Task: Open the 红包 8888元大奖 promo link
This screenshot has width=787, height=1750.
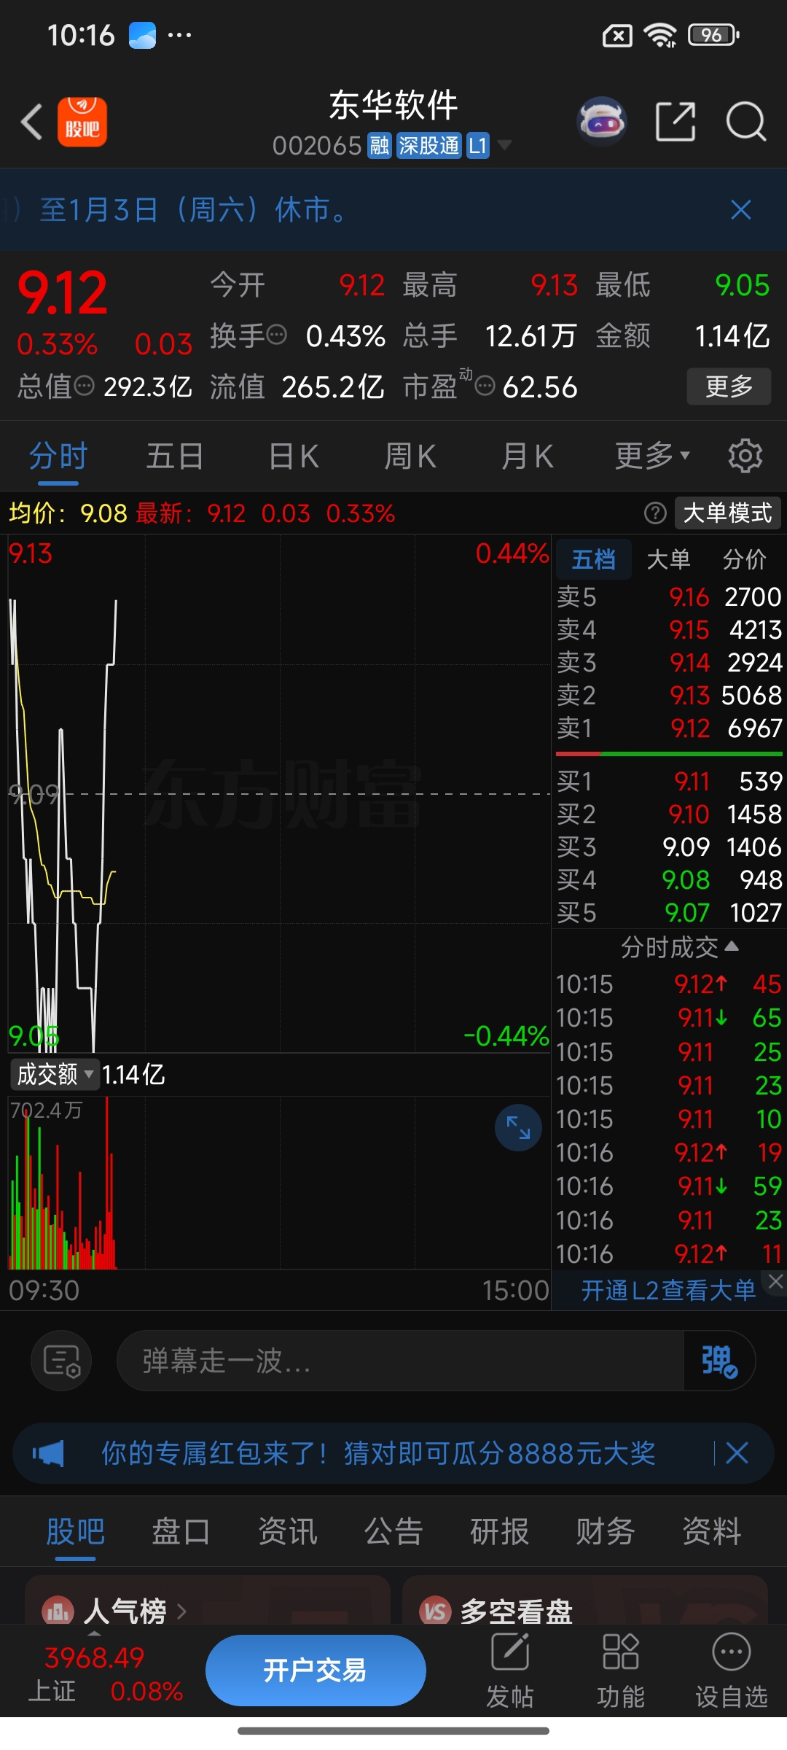Action: click(x=378, y=1453)
